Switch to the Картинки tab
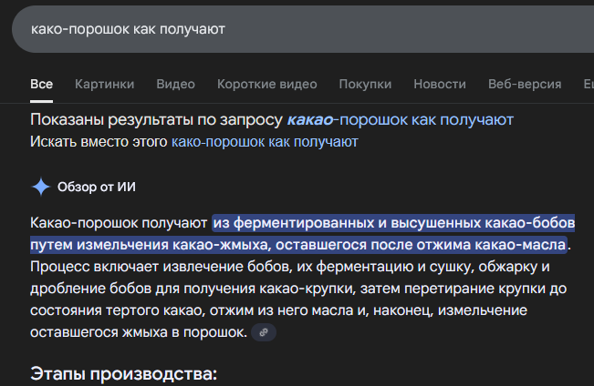594x386 pixels. [104, 84]
